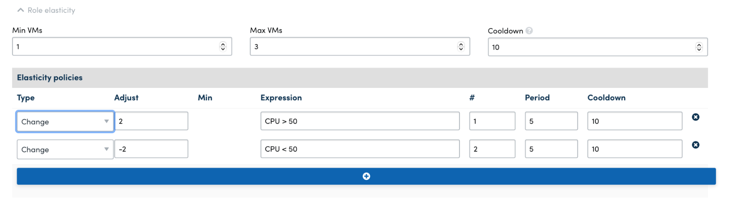This screenshot has height=202, width=729.
Task: Focus the Max VMs input field
Action: [x=353, y=46]
